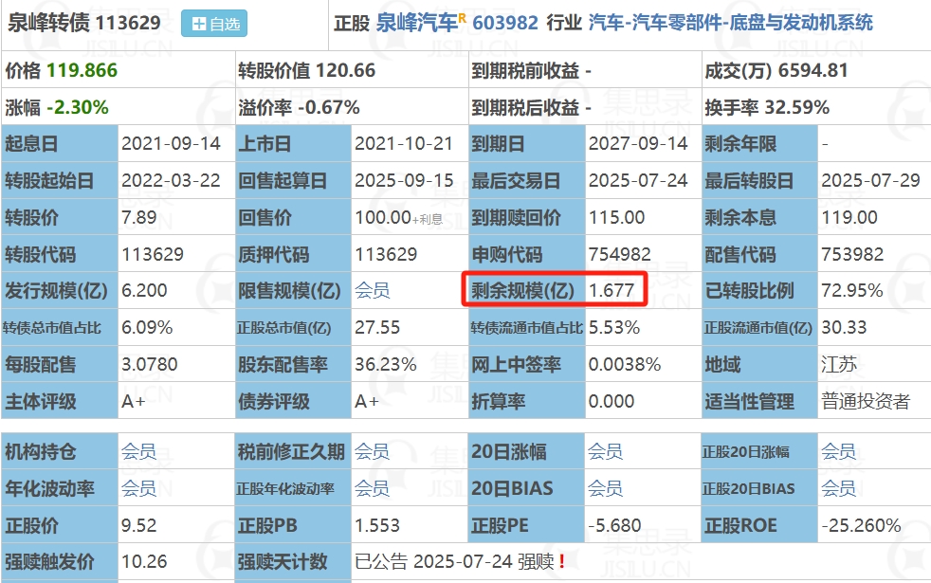Click the 适当性管理 value 普通投资者

866,401
